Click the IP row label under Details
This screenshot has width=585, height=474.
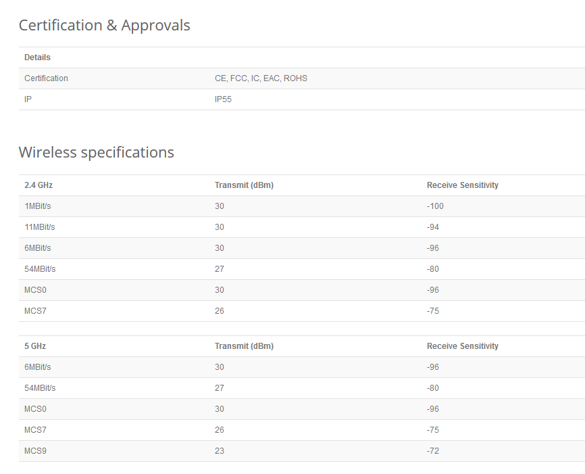point(28,99)
